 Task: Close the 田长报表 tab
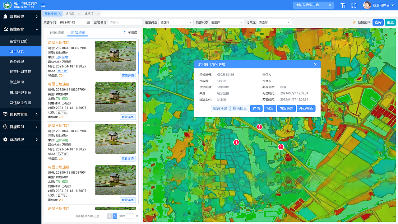point(60,14)
